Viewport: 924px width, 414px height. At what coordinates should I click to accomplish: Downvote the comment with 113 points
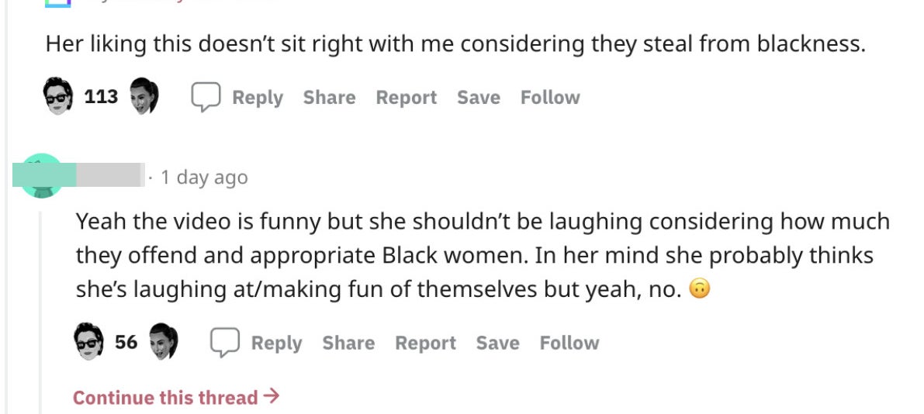pyautogui.click(x=144, y=96)
